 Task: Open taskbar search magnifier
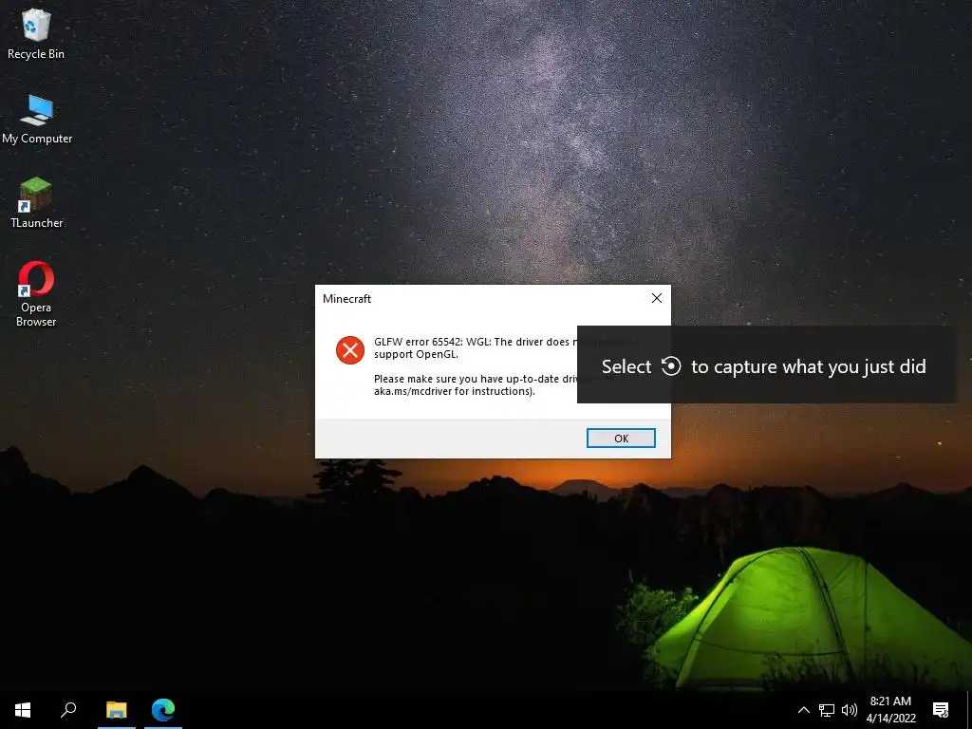pos(68,710)
